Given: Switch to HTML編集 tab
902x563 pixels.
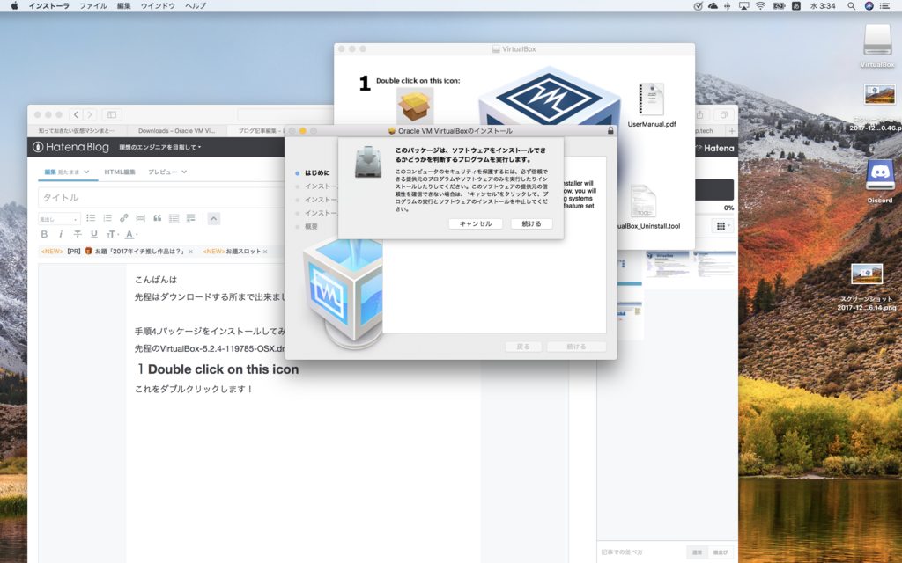Looking at the screenshot, I should [120, 172].
